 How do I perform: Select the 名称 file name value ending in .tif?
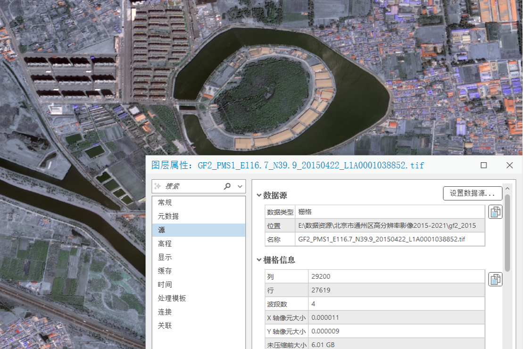pyautogui.click(x=382, y=239)
